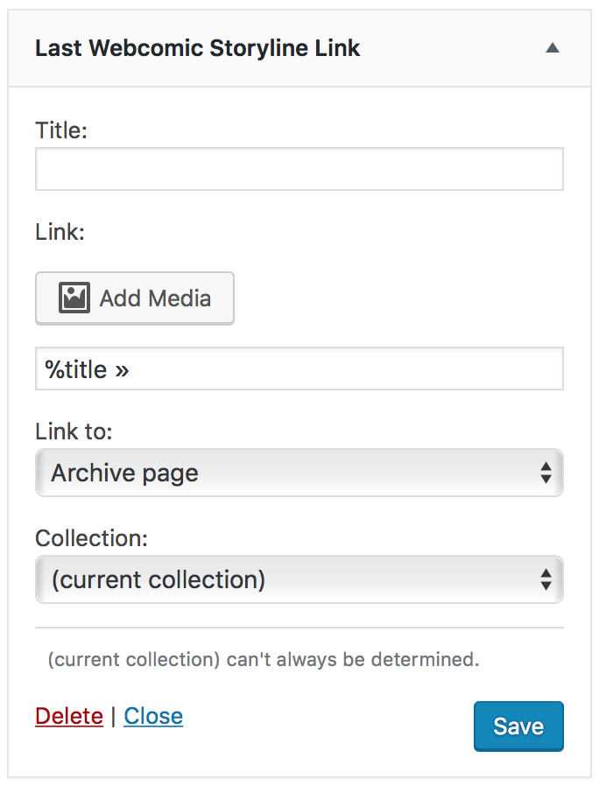
Task: Click the pipe separator between Delete and Close
Action: 113,716
